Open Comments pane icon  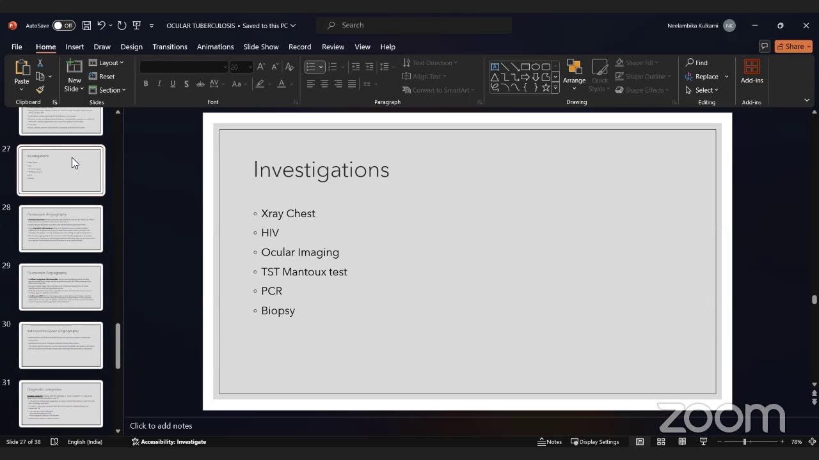(764, 47)
